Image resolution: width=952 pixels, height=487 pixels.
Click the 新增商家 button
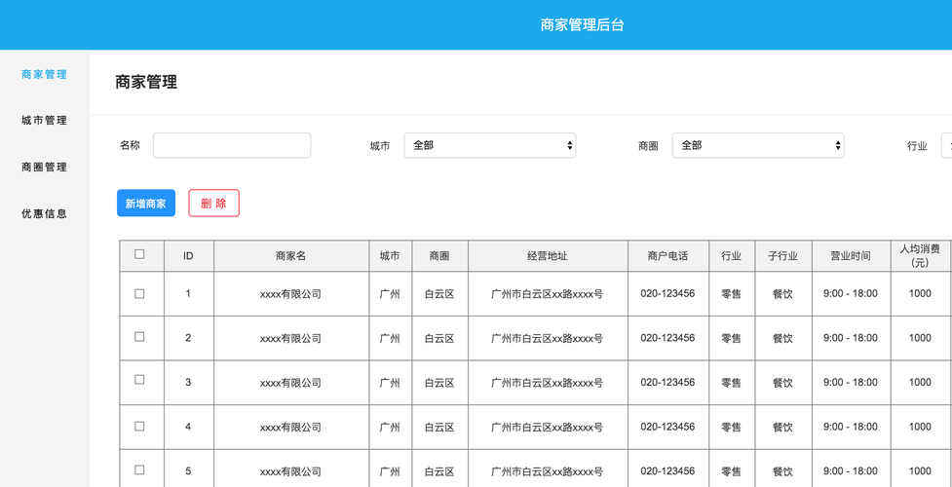point(146,204)
